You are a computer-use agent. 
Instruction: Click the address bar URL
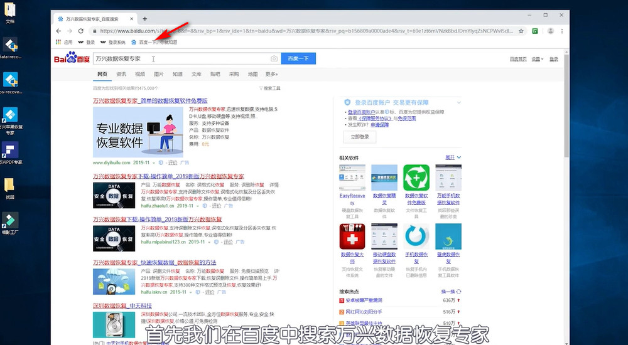point(306,31)
